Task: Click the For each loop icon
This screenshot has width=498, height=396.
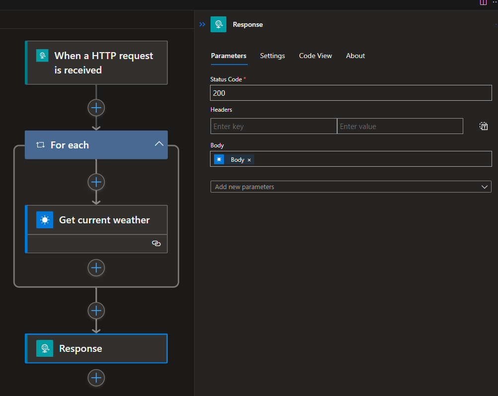Action: pyautogui.click(x=40, y=145)
